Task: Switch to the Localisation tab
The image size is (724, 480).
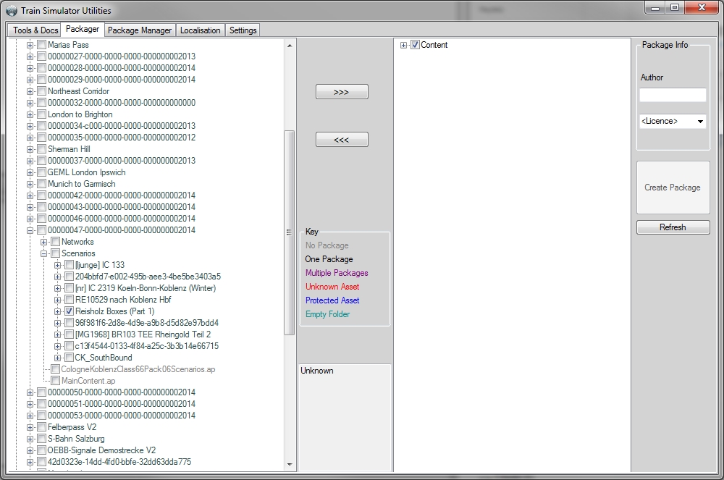Action: point(200,30)
